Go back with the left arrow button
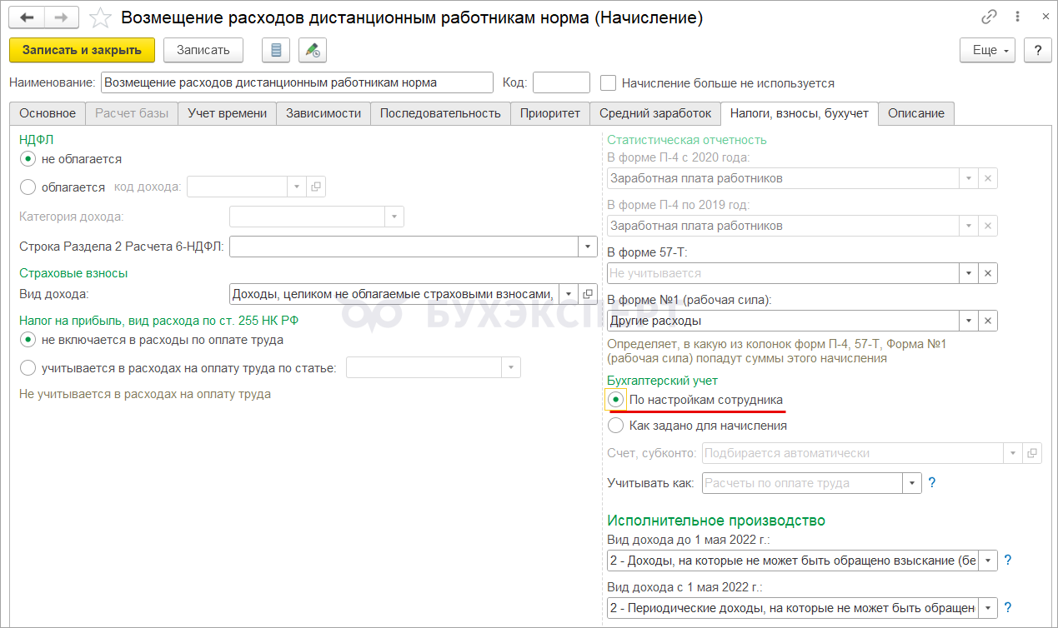Screen dimensions: 1058x628 (27, 17)
